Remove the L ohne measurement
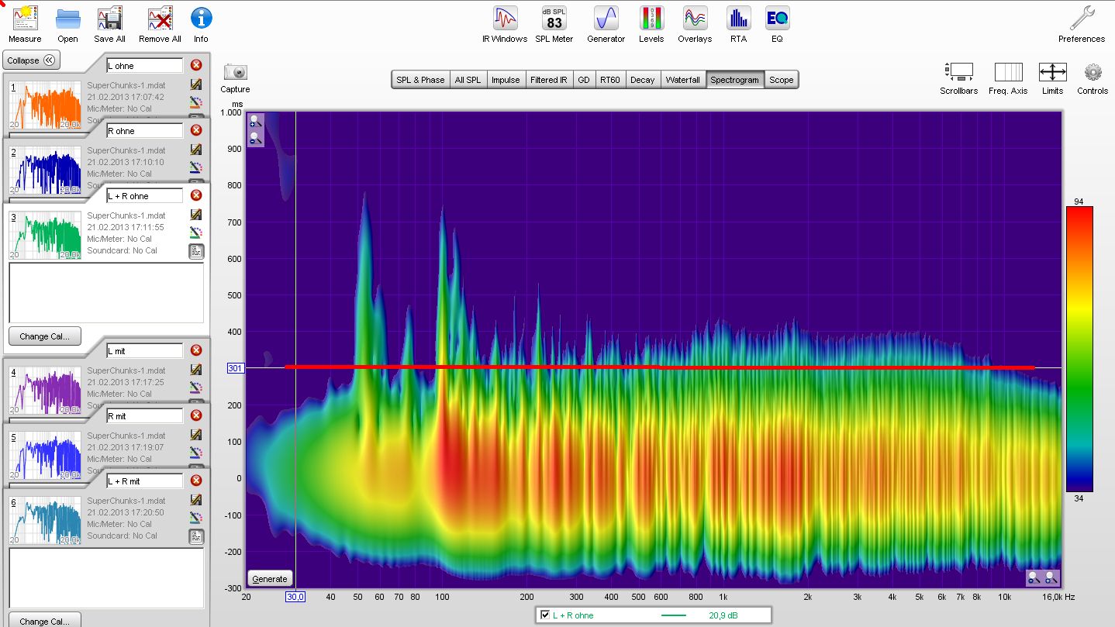Image resolution: width=1115 pixels, height=627 pixels. coord(196,65)
